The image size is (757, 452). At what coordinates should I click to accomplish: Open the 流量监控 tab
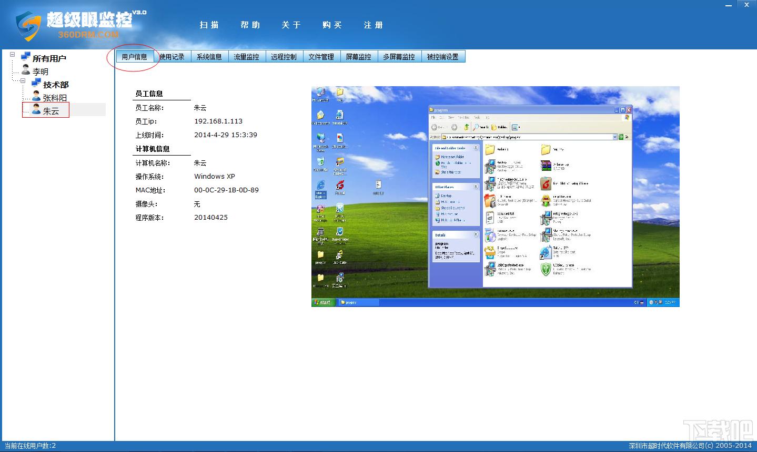pos(247,57)
